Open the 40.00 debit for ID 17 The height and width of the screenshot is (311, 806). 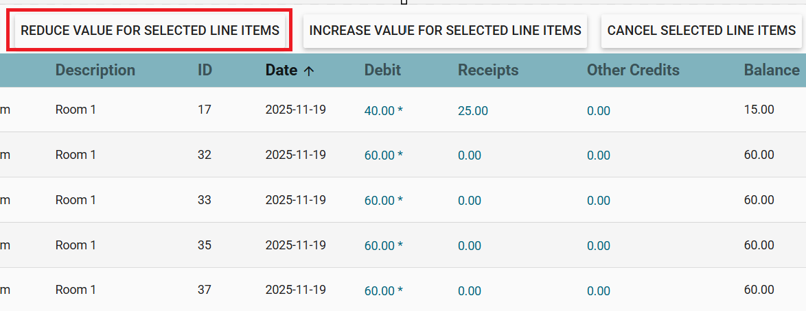[380, 110]
